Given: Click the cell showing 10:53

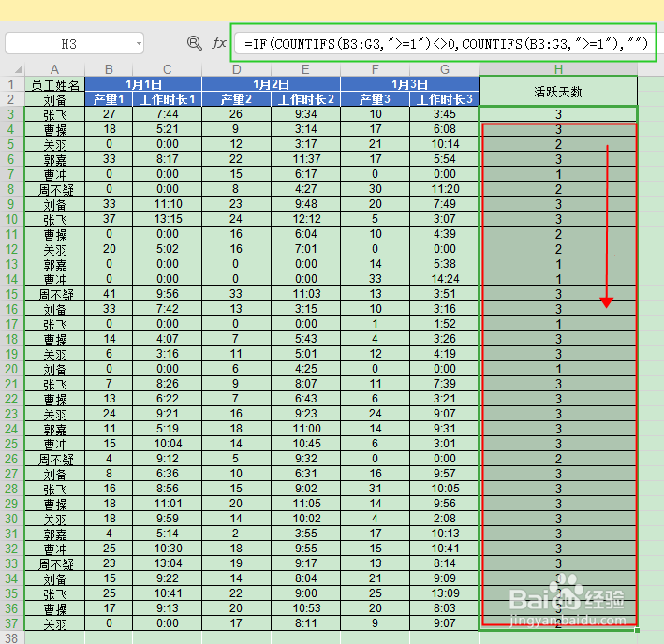Looking at the screenshot, I should 305,608.
